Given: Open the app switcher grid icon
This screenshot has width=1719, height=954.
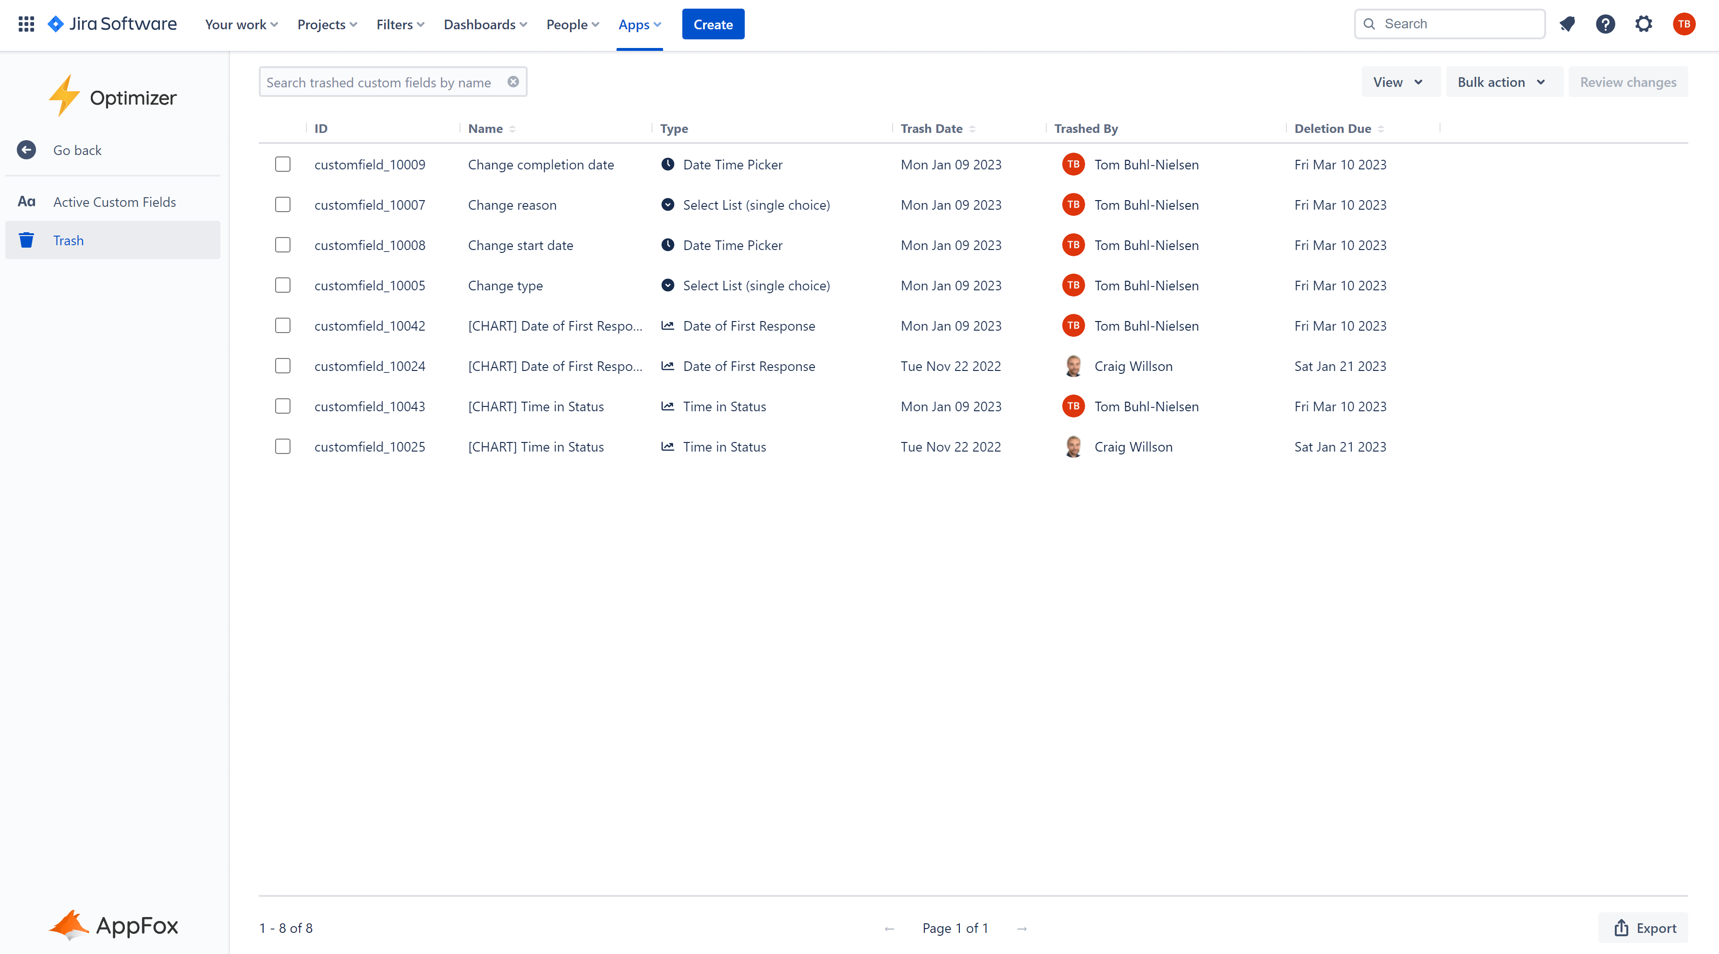Looking at the screenshot, I should click(26, 24).
